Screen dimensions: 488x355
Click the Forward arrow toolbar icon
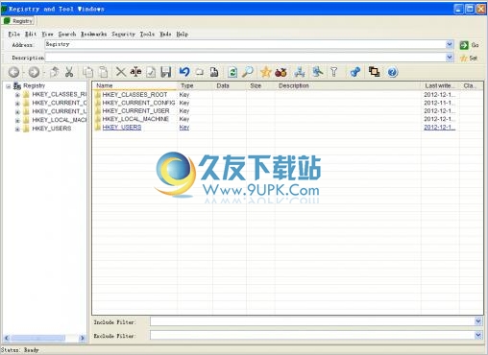34,72
